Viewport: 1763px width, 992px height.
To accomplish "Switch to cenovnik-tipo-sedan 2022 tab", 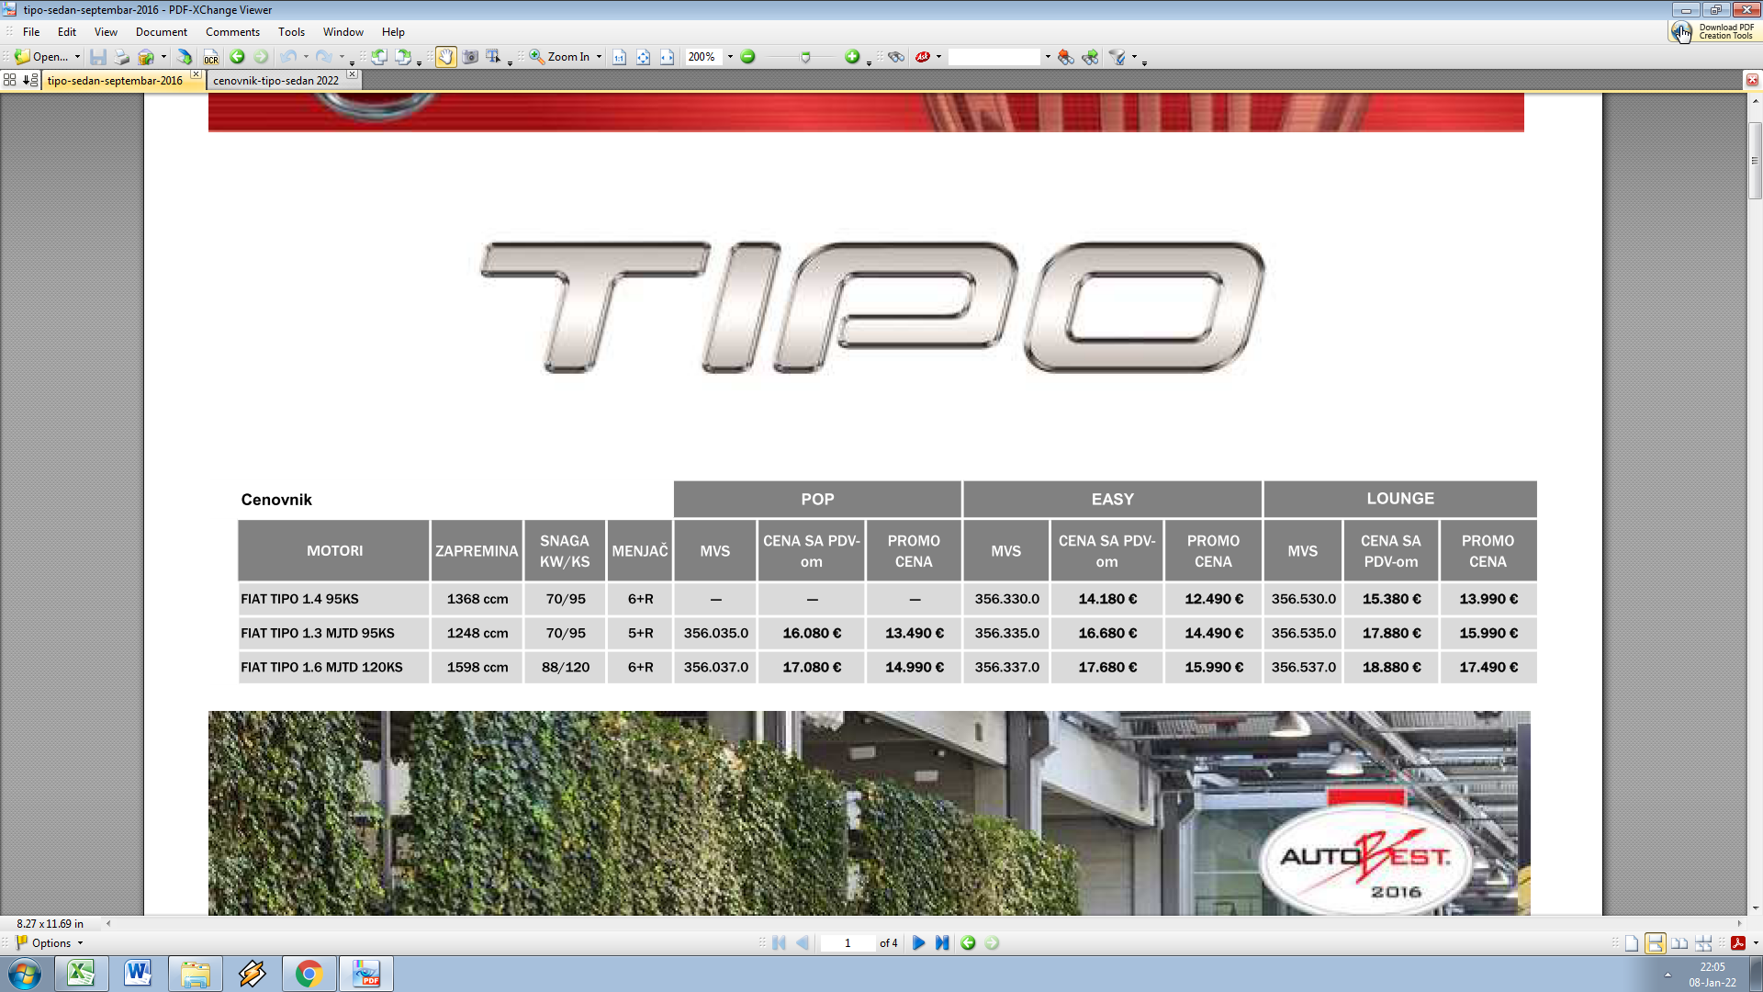I will tap(275, 81).
